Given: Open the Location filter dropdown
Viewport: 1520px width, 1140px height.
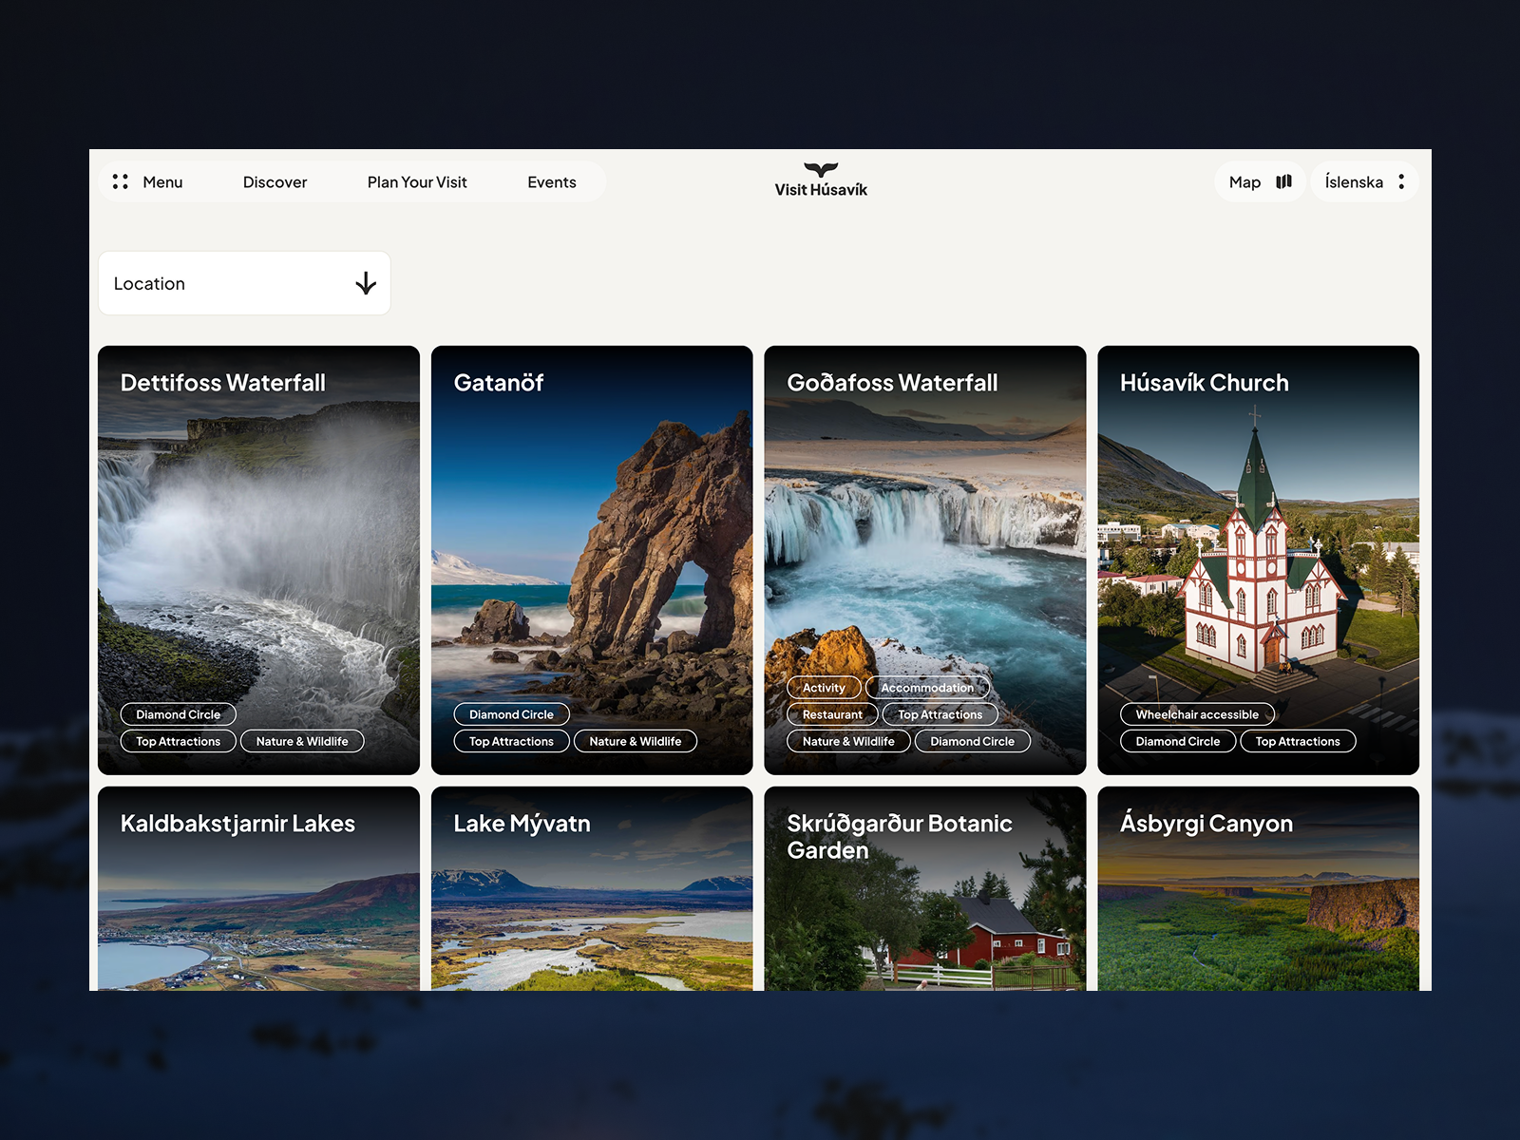Looking at the screenshot, I should click(x=244, y=283).
